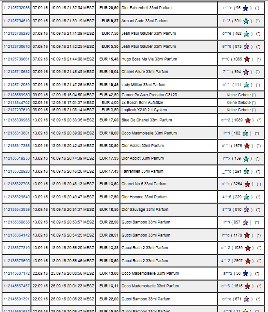Open buyer l***3 in the Armani Code row
268x312 pixels.
226,21
